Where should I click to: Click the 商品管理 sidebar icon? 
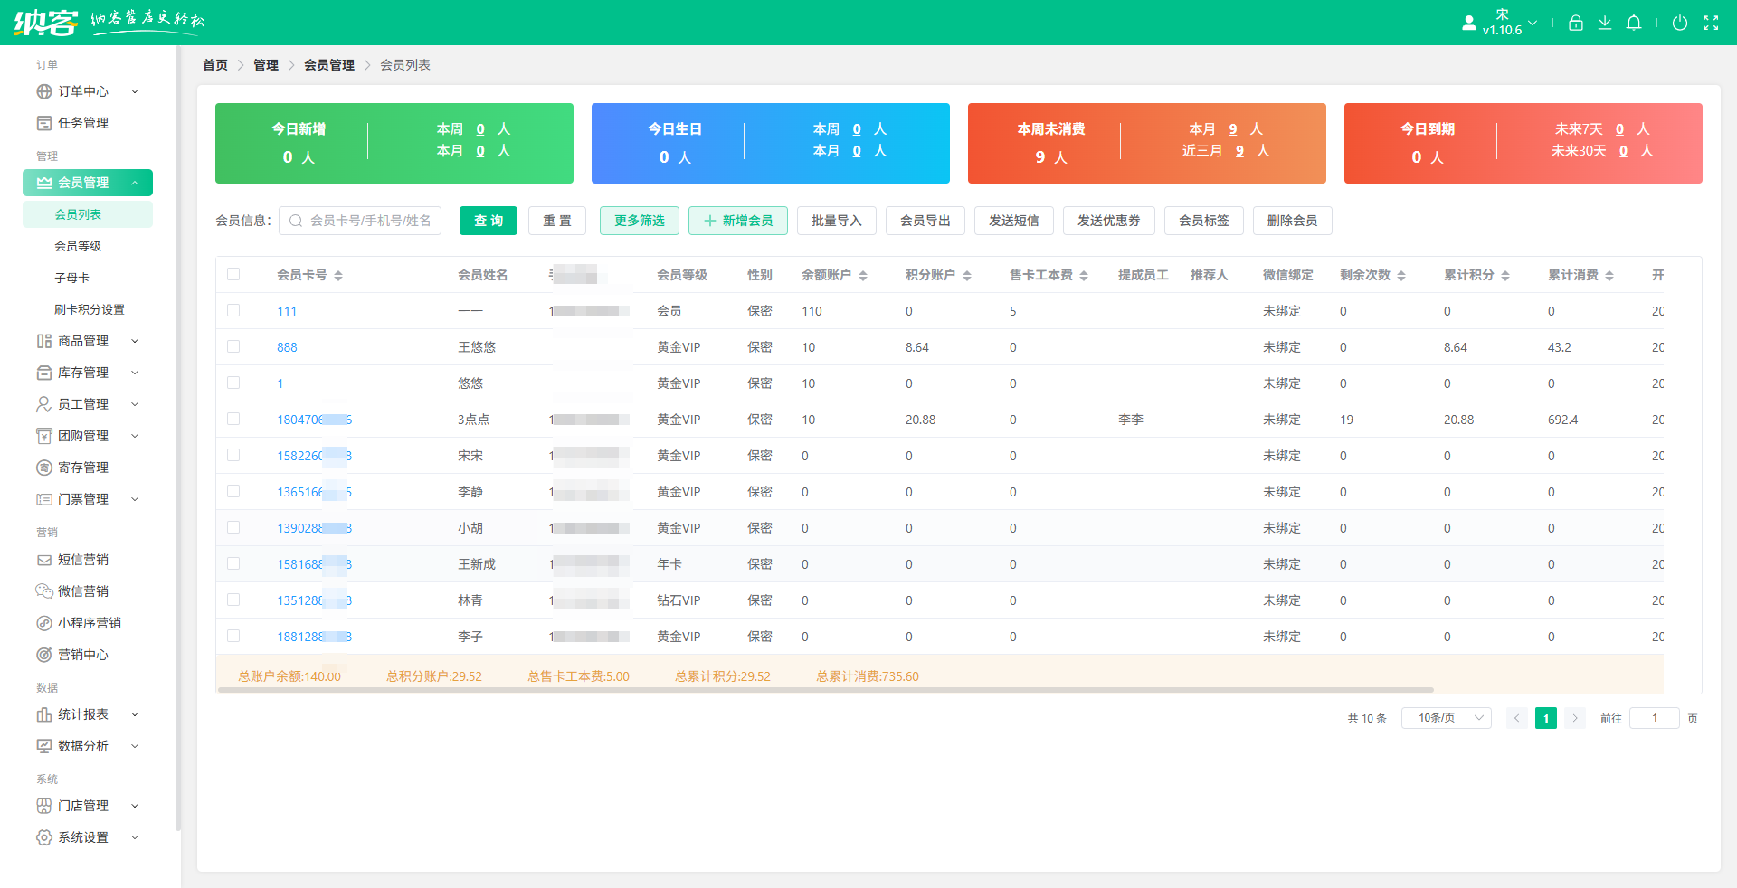44,341
